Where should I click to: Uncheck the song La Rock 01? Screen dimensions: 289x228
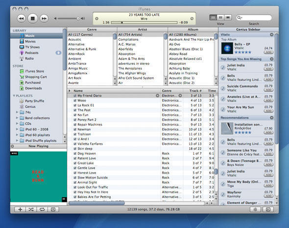coord(75,105)
